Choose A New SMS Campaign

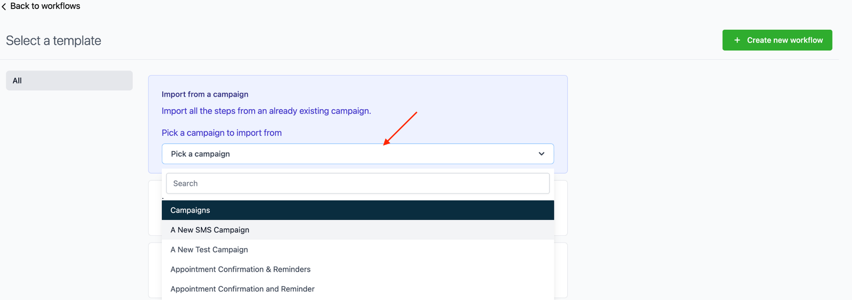tap(210, 230)
